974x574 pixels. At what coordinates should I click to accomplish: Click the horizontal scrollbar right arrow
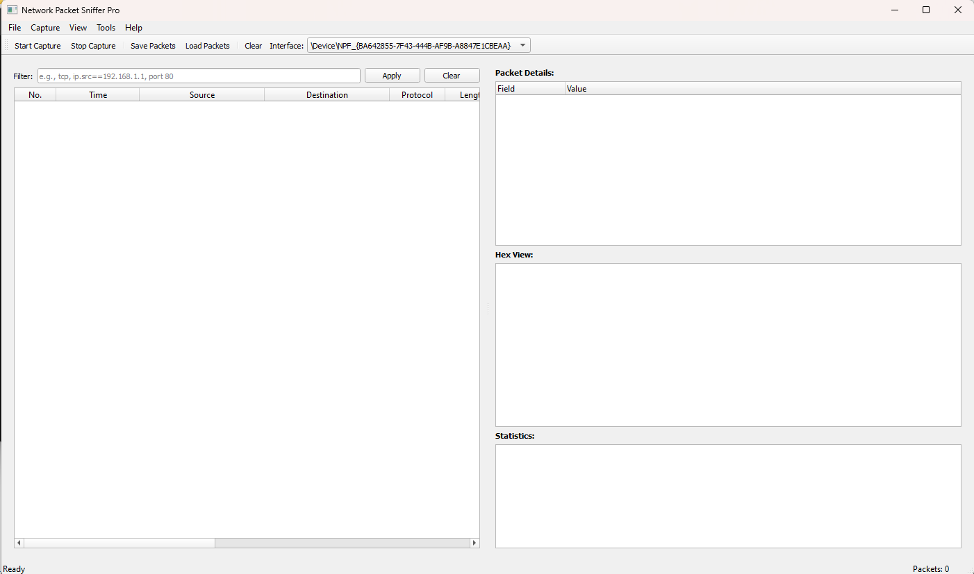[474, 543]
